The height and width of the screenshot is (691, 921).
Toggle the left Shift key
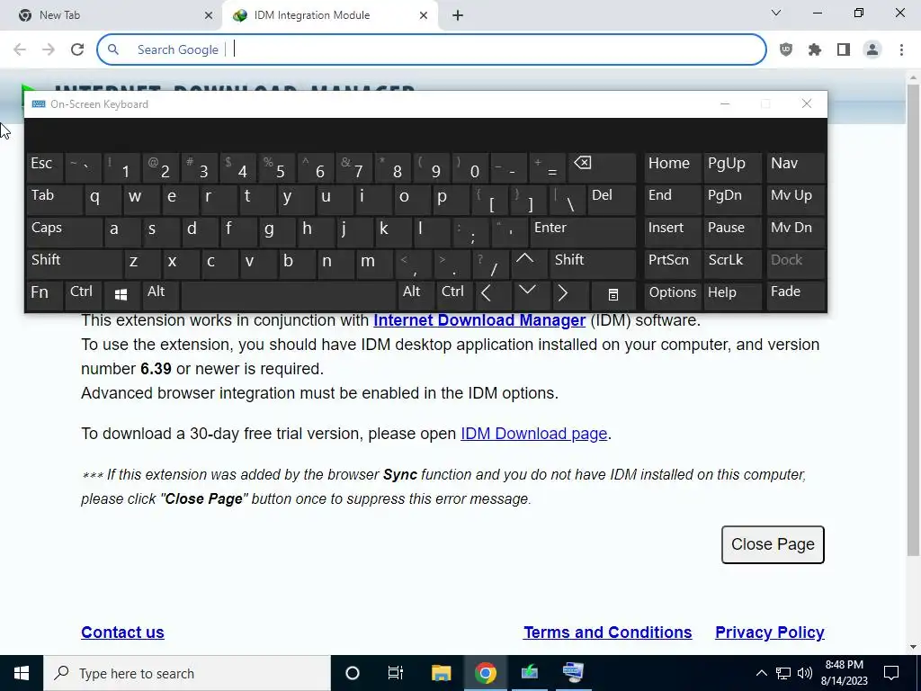(74, 263)
